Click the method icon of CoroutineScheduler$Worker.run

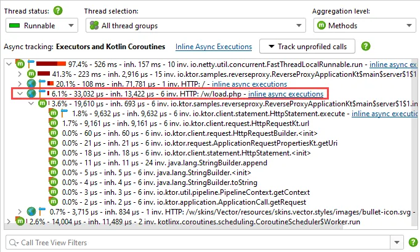(20, 221)
